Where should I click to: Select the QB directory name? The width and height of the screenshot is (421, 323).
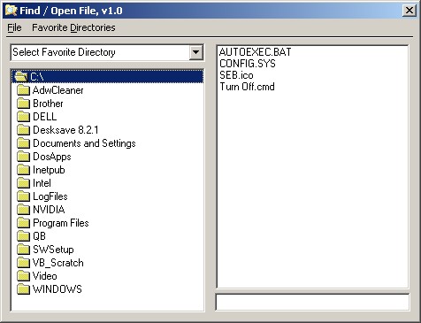(x=40, y=236)
